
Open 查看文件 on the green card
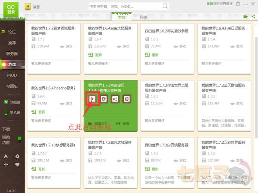tap(98, 124)
